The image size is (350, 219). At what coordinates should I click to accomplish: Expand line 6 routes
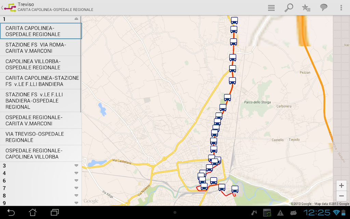(x=76, y=181)
